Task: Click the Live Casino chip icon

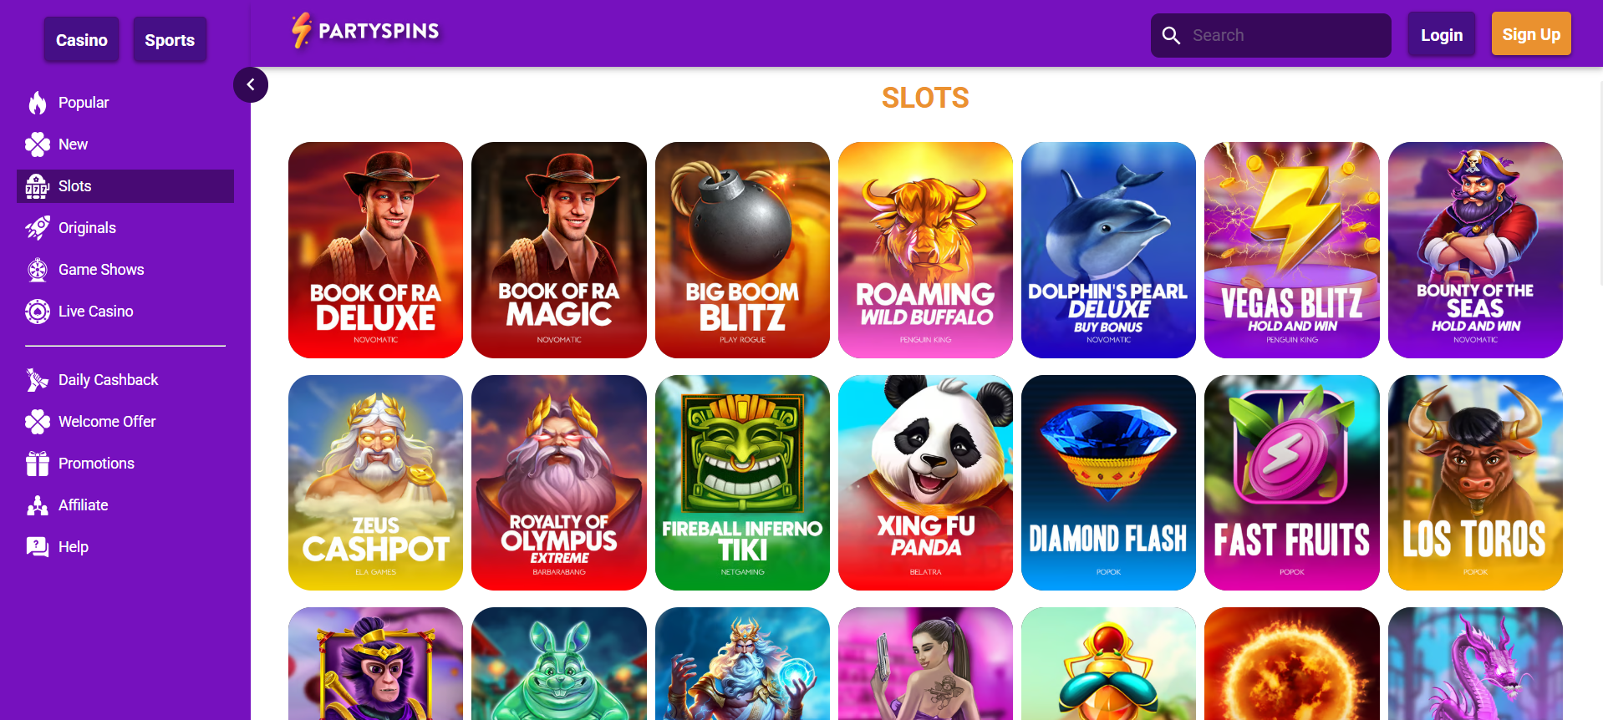Action: 38,312
